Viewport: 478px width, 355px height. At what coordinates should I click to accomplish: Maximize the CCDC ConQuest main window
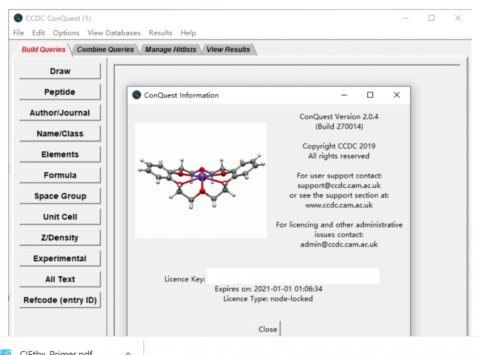[x=432, y=18]
